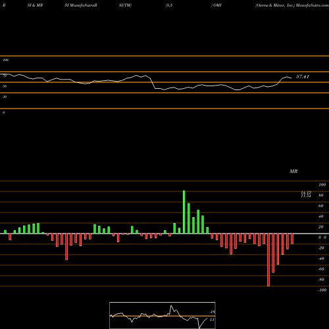Viewport: 329px width, 329px height.
Task: Click the MR axis label -60
Action: coord(321,269)
